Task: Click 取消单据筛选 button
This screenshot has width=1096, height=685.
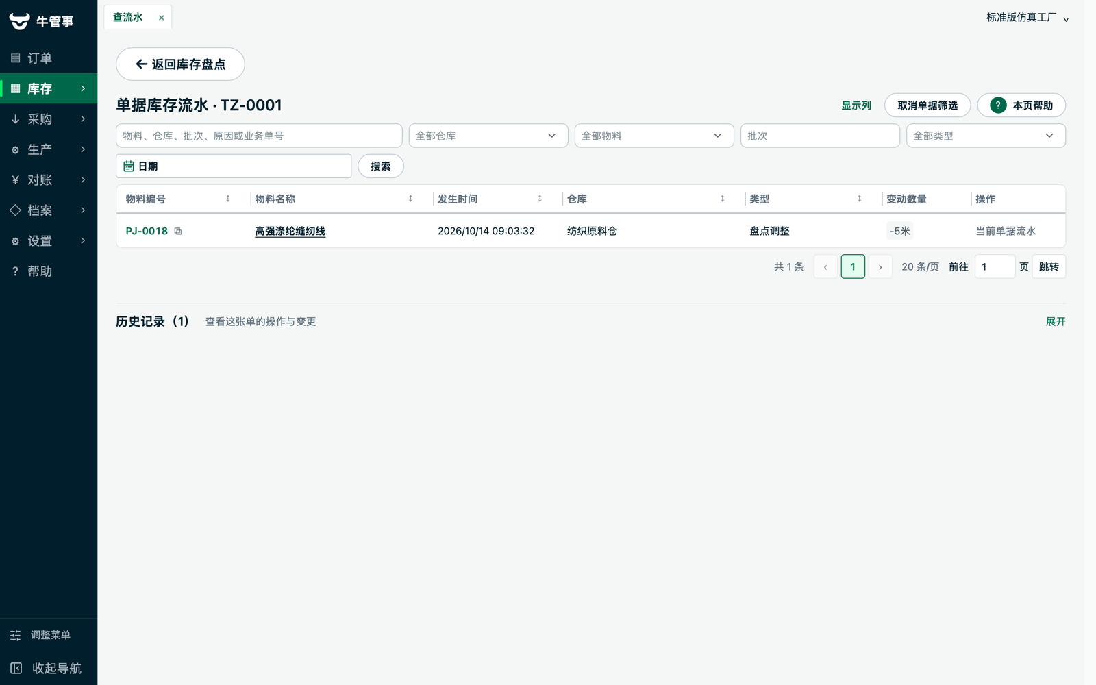Action: coord(927,105)
